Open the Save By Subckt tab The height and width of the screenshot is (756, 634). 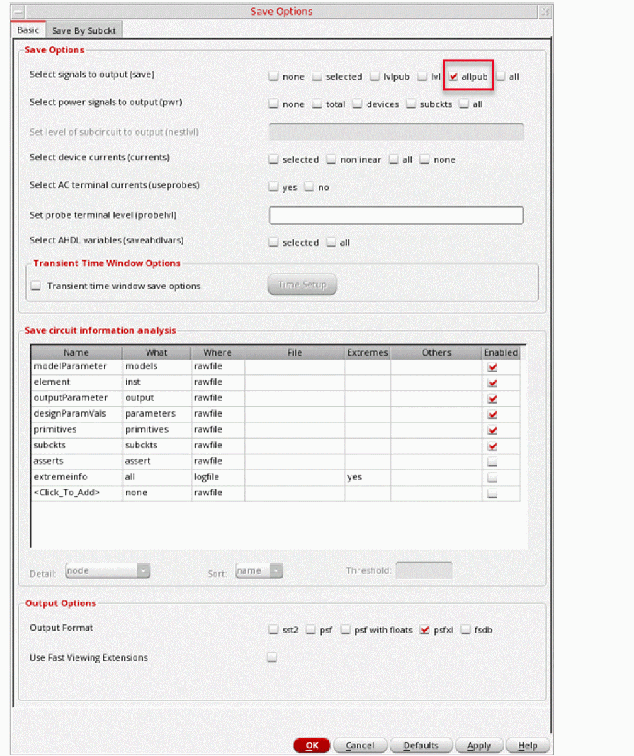tap(84, 30)
